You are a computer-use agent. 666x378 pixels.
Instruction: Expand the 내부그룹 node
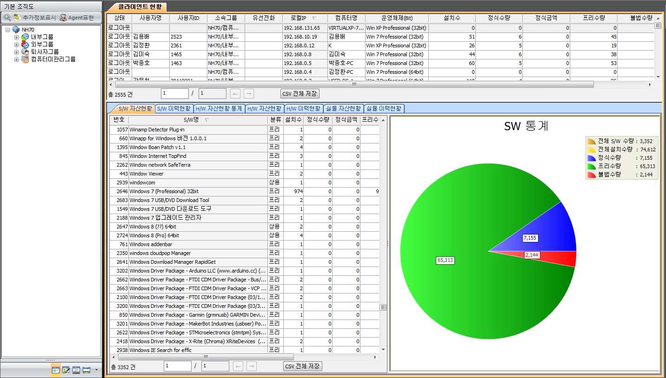16,37
